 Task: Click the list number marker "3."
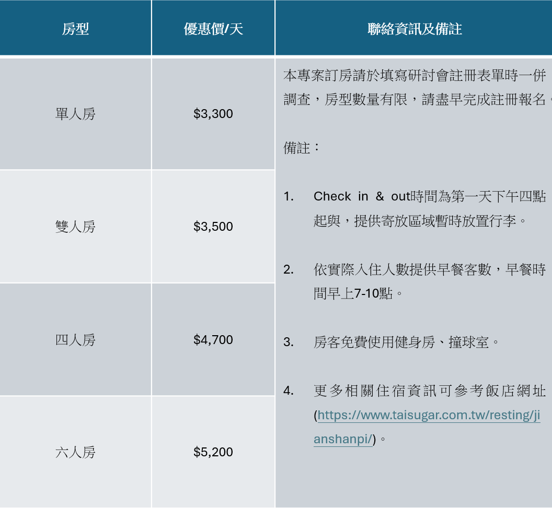[x=289, y=342]
